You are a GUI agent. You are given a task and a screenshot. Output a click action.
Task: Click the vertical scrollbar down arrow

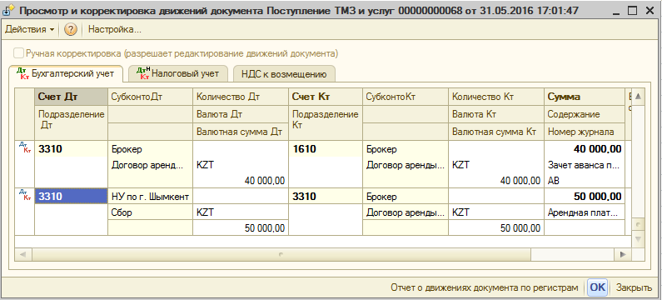639,239
